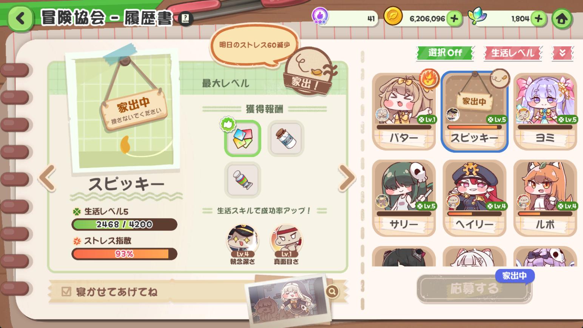Expand the red double-chevron sort order

[562, 53]
